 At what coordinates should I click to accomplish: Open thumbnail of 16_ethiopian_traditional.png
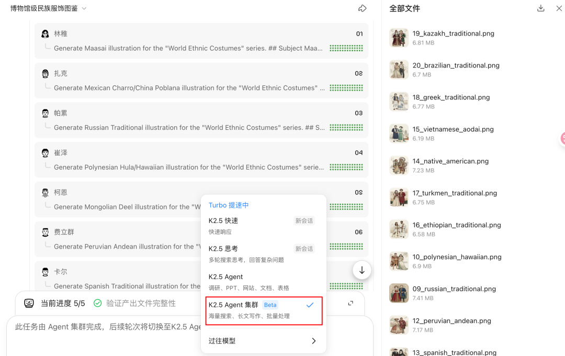pos(399,229)
